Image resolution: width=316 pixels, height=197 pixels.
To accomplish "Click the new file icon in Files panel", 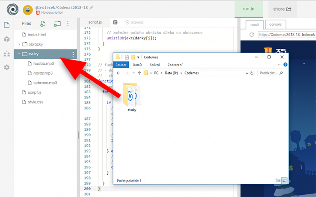I will pos(43,24).
